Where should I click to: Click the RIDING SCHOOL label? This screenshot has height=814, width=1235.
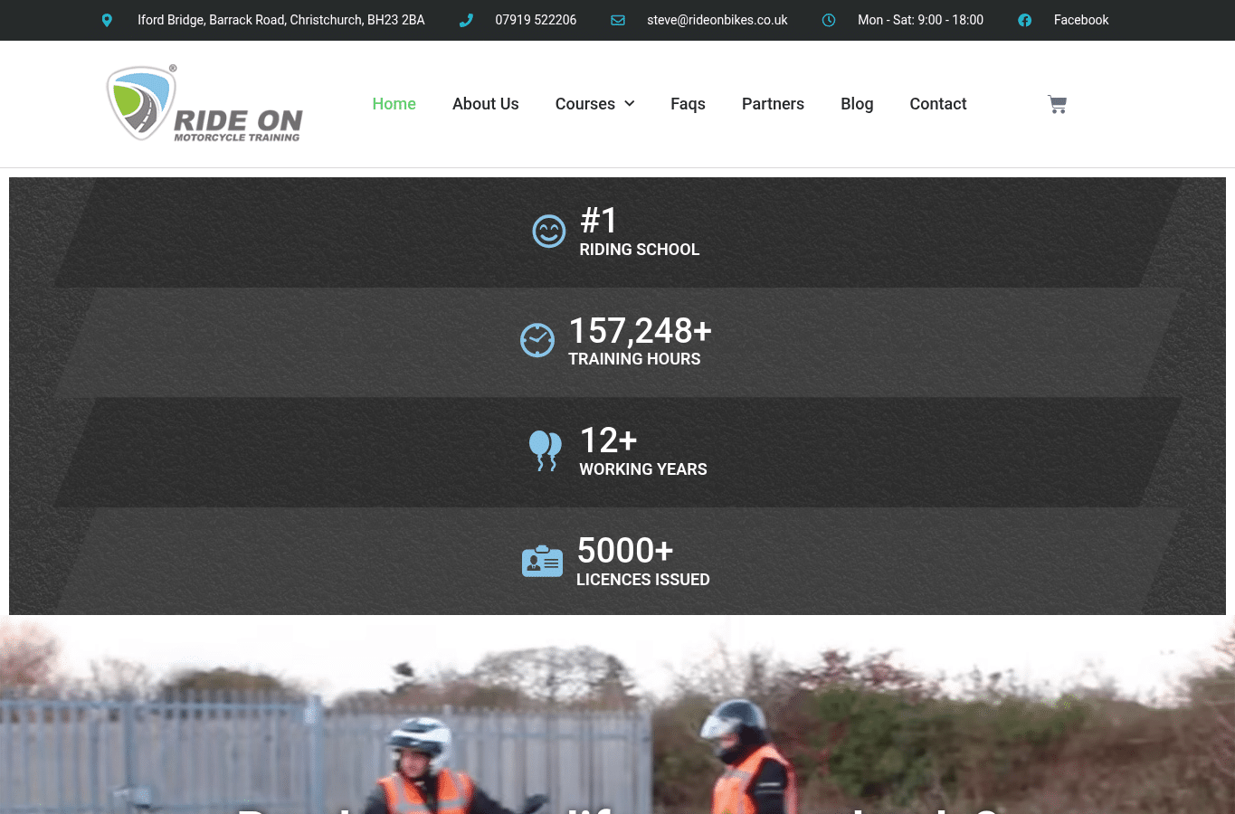(640, 250)
